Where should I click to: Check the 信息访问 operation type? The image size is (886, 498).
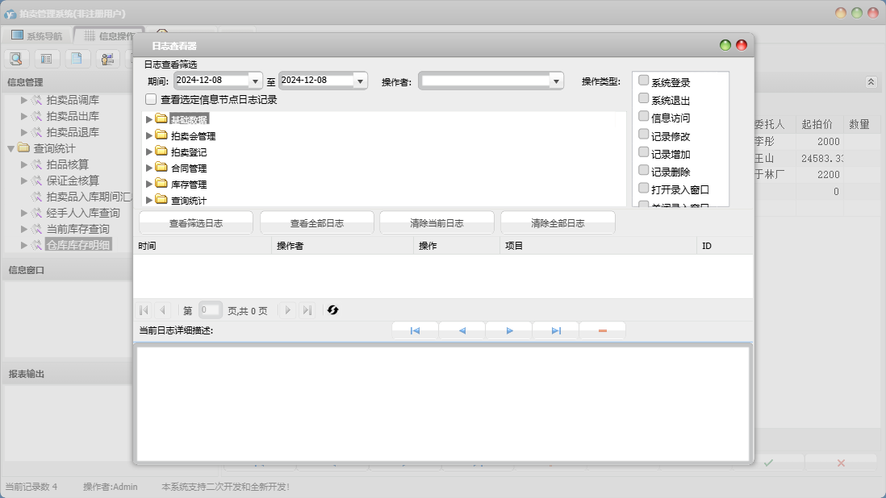(643, 116)
